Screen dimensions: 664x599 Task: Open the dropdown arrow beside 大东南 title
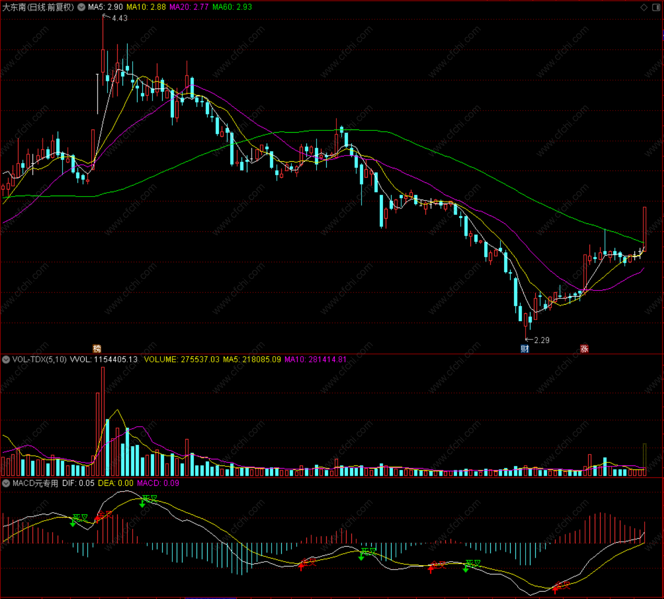point(82,7)
